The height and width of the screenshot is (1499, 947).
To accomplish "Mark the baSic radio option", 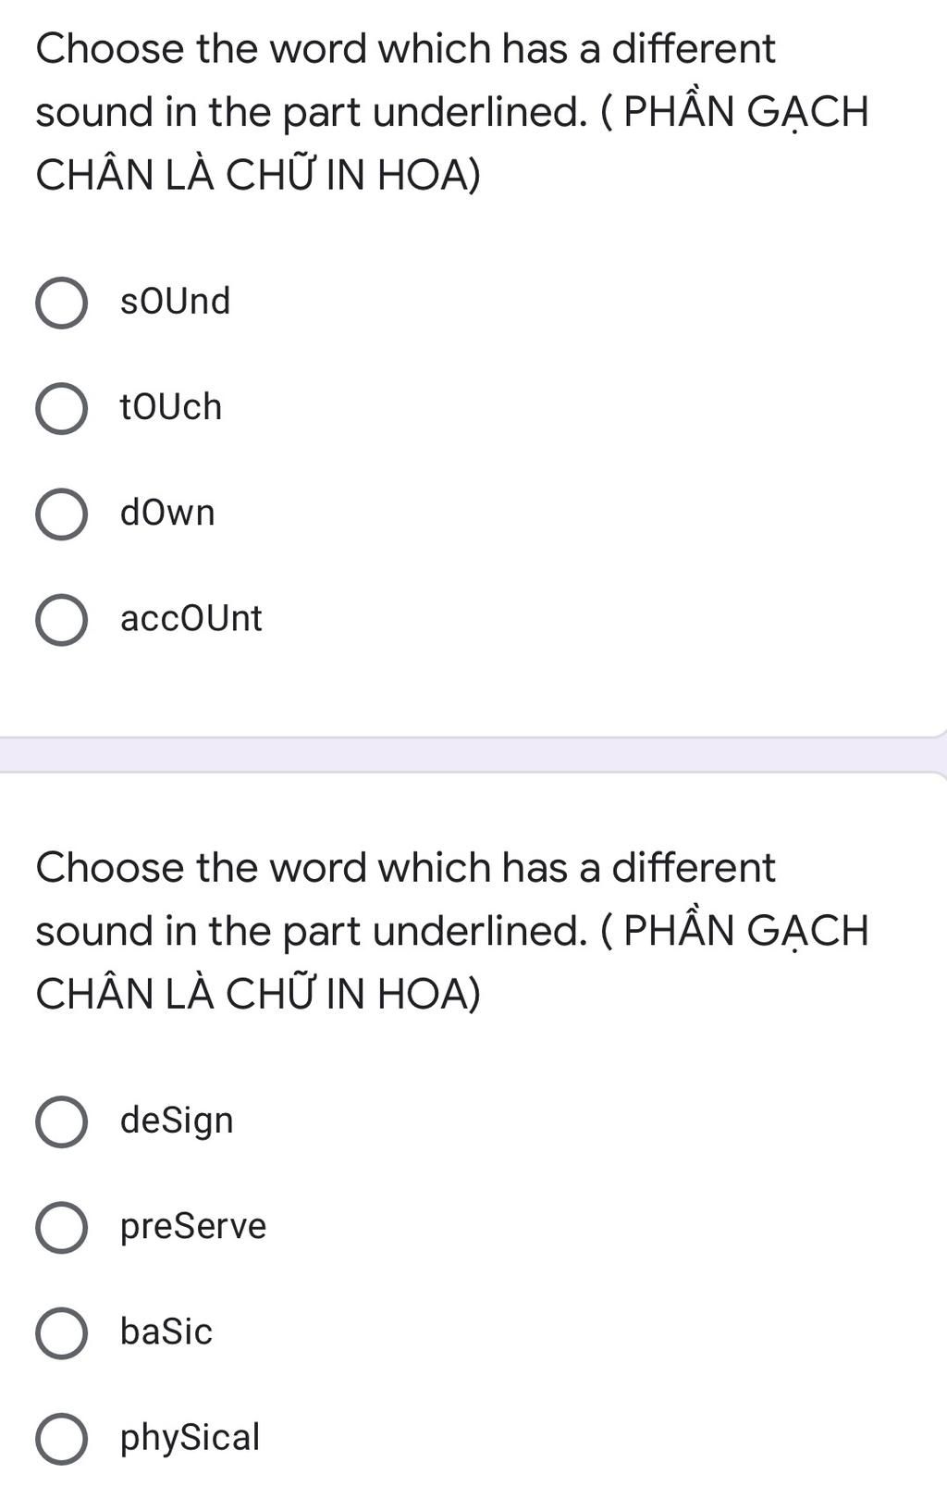I will (x=62, y=1332).
